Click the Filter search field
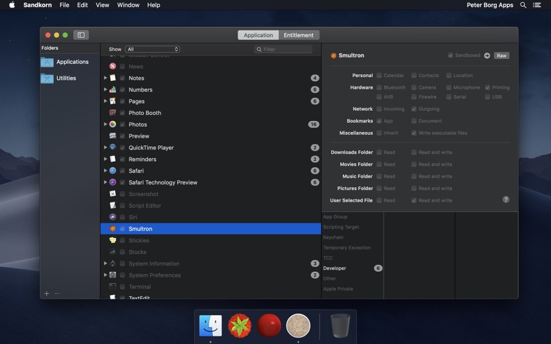This screenshot has width=551, height=344. coord(283,49)
